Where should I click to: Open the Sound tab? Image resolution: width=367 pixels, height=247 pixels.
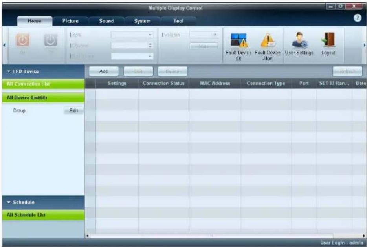106,21
